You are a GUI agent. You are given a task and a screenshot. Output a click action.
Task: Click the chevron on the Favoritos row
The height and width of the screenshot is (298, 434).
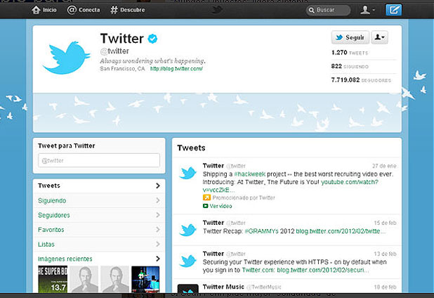pyautogui.click(x=158, y=230)
